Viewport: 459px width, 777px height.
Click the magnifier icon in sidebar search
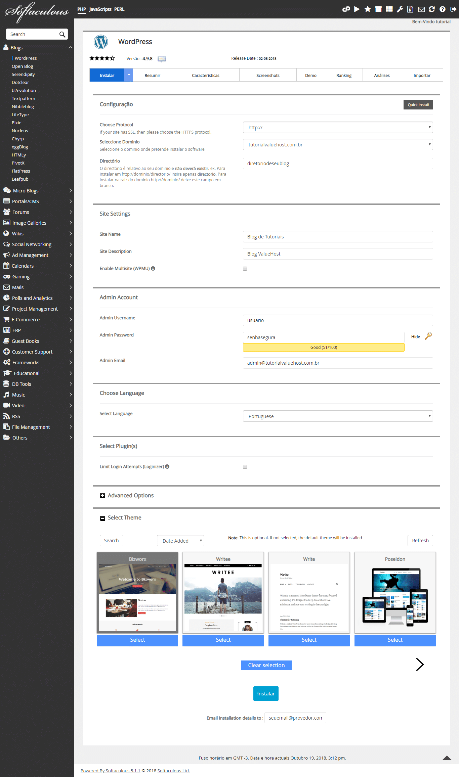[x=62, y=34]
